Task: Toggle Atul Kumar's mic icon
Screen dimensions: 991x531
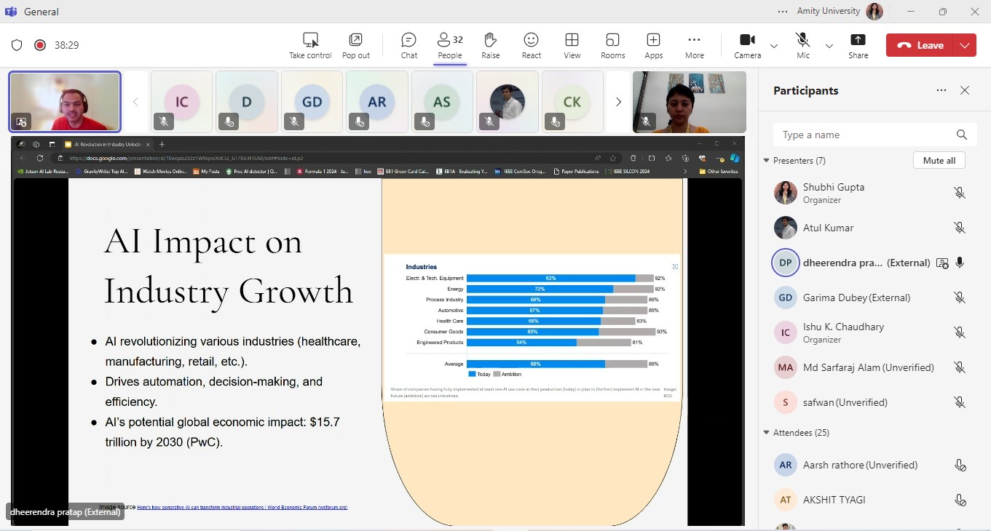Action: pos(960,228)
